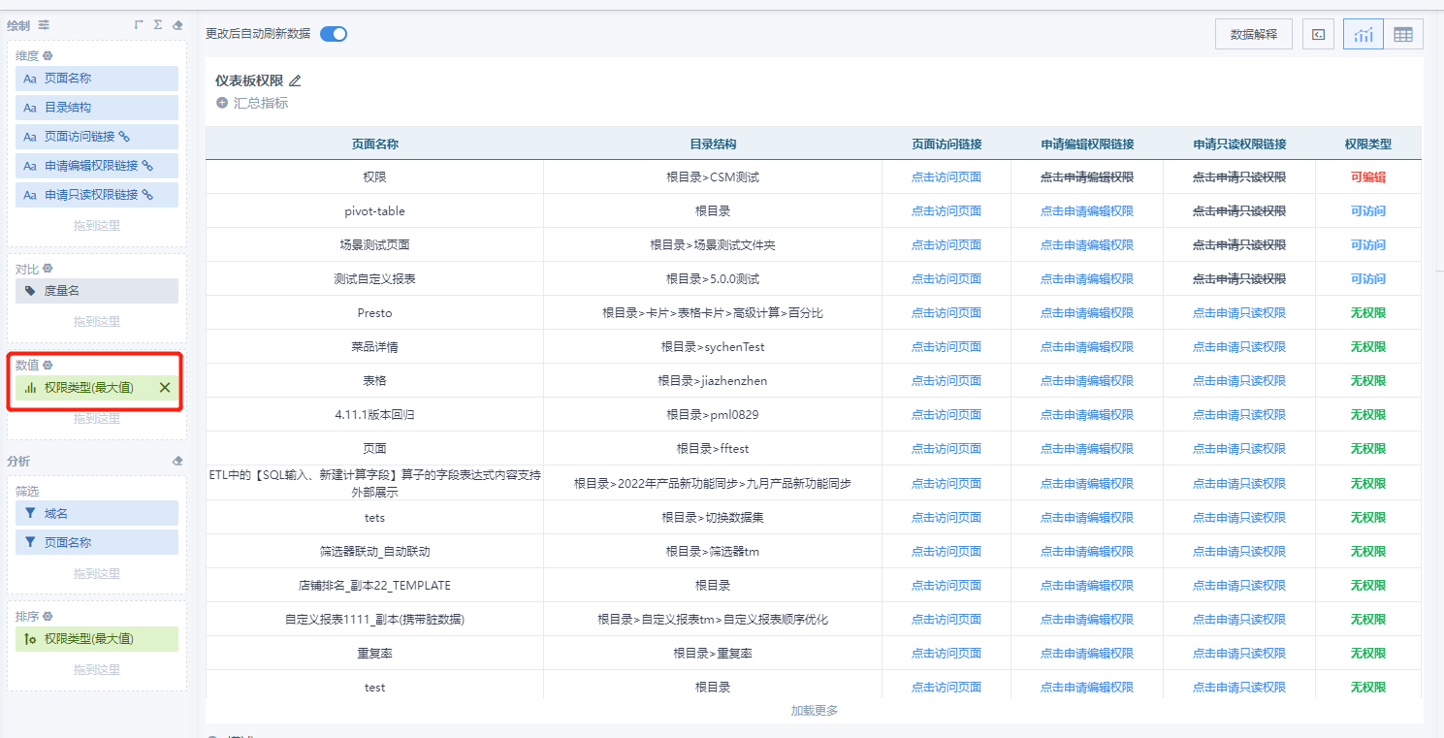Viewport: 1444px width, 738px height.
Task: Open the gear settings next to 维度
Action: [x=48, y=56]
